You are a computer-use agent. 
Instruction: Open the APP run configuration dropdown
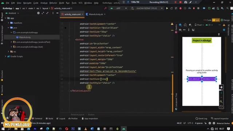(118, 8)
